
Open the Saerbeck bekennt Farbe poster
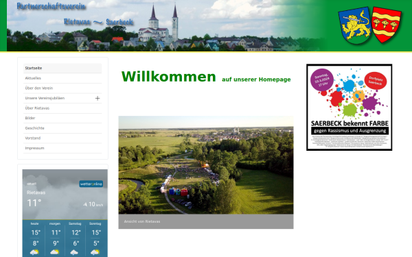(x=350, y=108)
